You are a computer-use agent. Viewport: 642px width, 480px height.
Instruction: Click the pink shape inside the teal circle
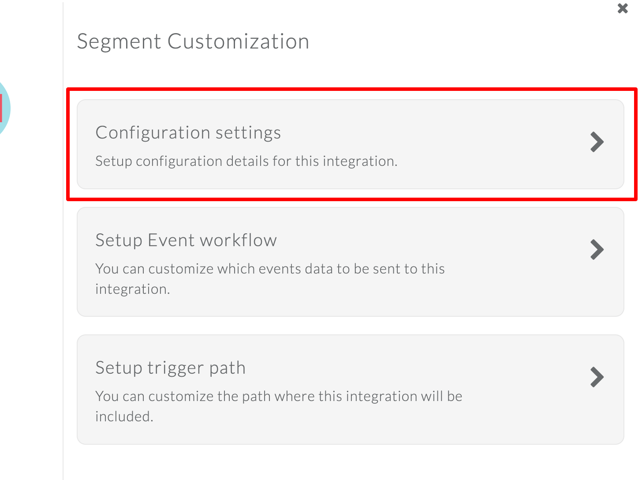tap(1, 108)
